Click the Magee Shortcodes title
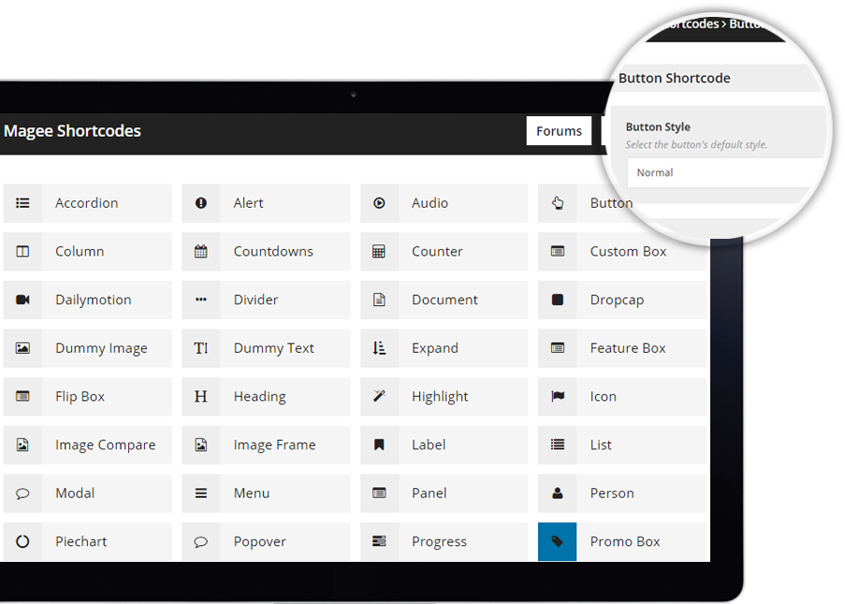 click(x=72, y=131)
